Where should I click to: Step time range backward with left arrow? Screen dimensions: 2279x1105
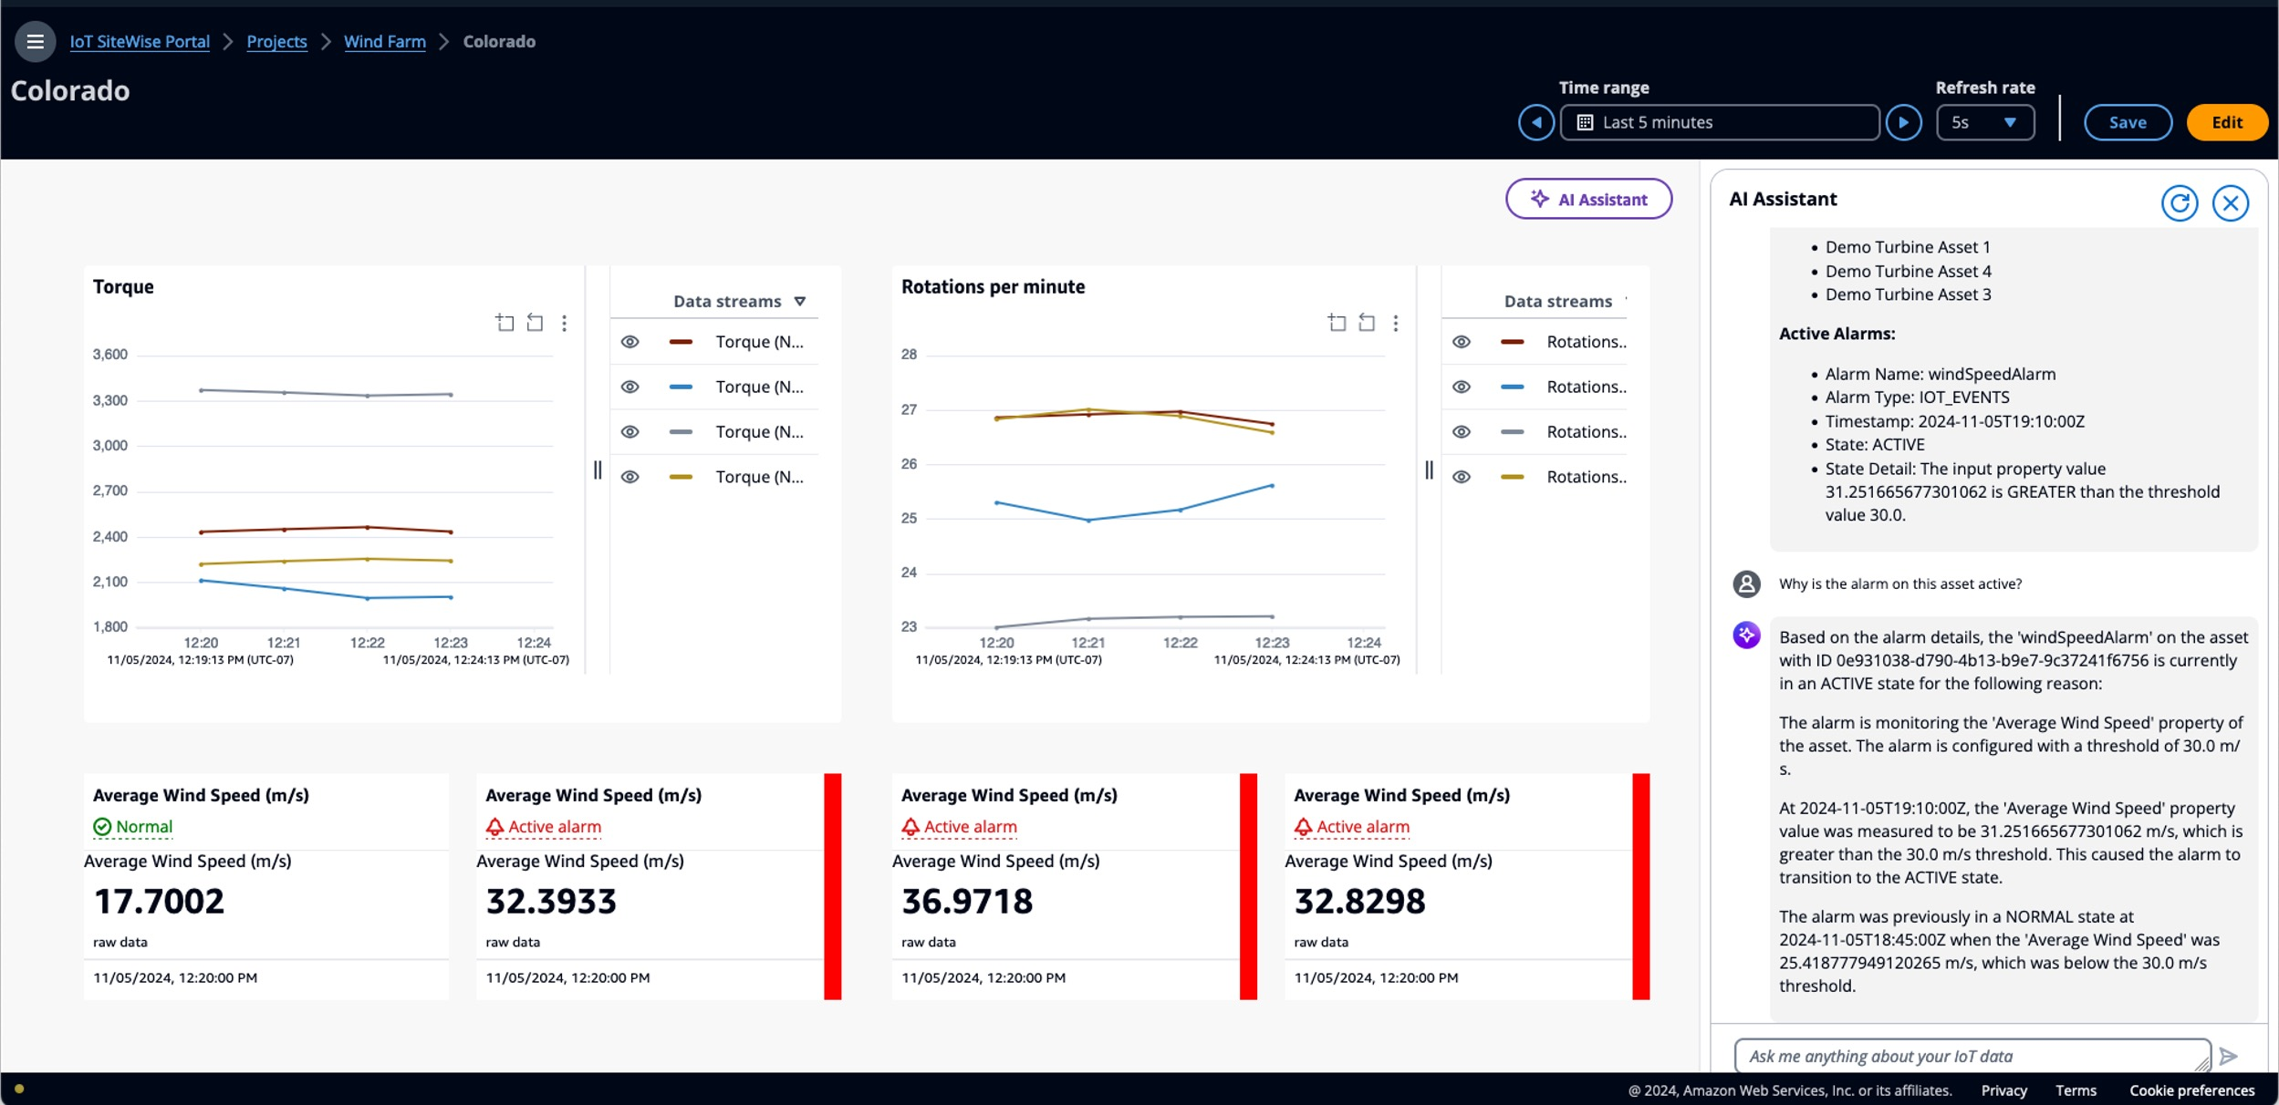[1536, 122]
